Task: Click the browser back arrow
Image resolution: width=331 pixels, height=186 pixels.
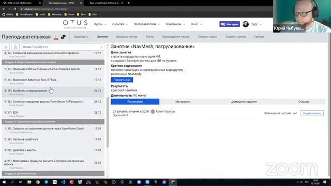Action: tap(4, 9)
